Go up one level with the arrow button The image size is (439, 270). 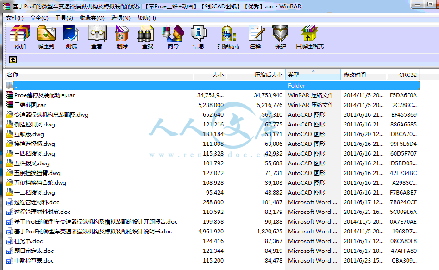click(x=13, y=60)
